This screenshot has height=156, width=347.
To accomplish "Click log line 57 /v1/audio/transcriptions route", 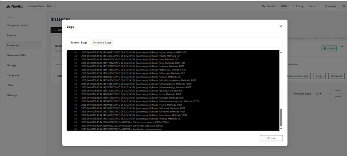I will click(x=140, y=101).
